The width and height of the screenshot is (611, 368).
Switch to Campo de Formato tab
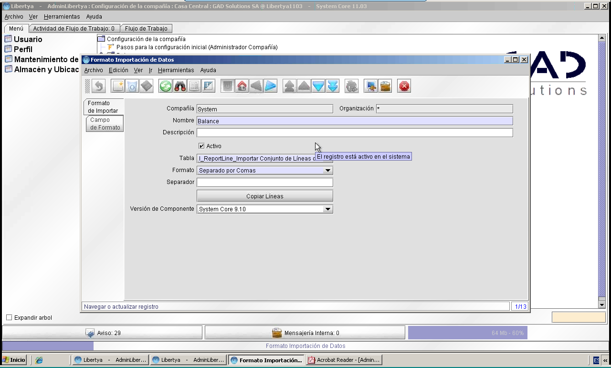coord(105,123)
